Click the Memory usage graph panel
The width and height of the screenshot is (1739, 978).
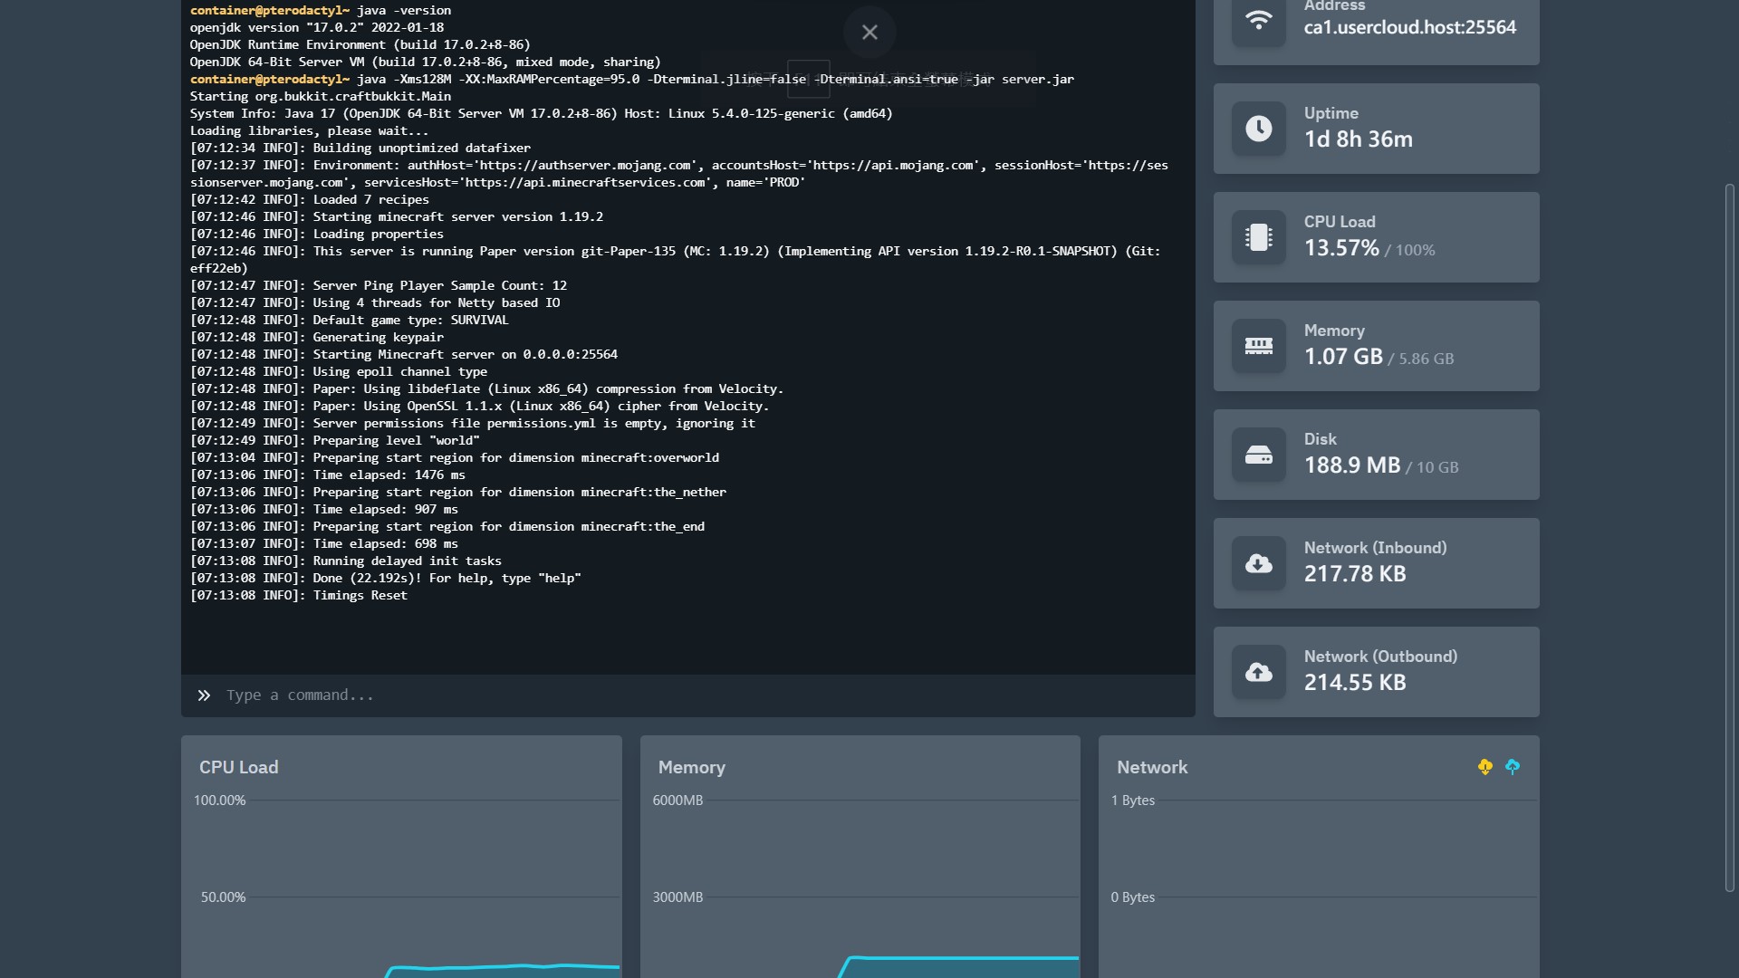pyautogui.click(x=860, y=860)
